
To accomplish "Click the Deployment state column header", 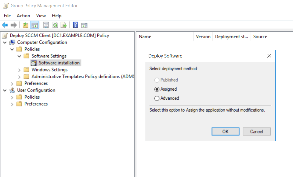I will click(231, 36).
